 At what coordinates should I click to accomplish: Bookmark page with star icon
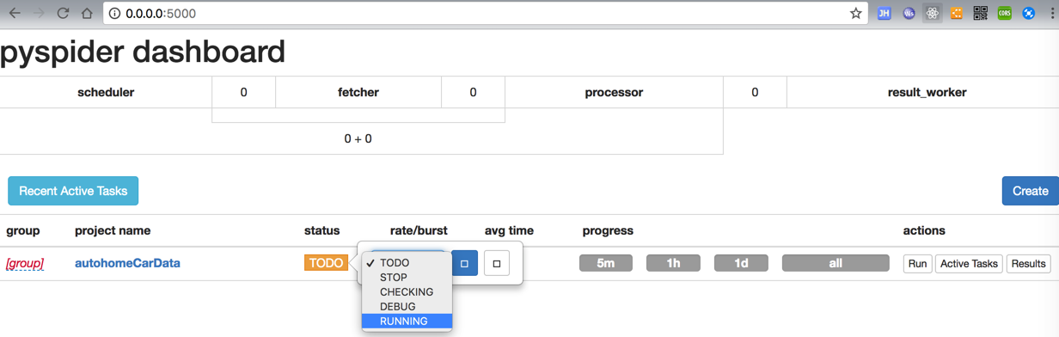coord(855,14)
